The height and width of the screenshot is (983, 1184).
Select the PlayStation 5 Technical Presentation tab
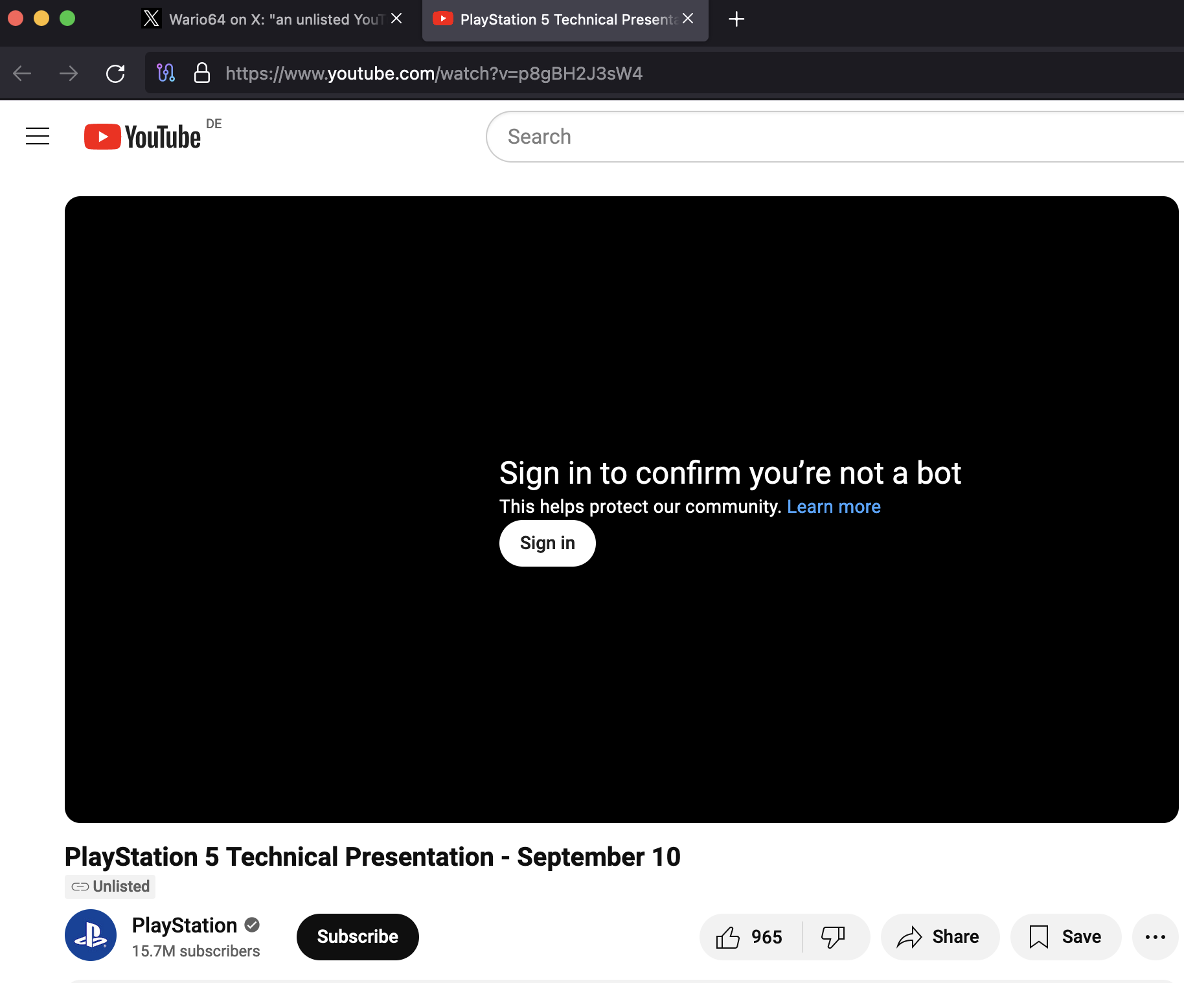pos(565,19)
